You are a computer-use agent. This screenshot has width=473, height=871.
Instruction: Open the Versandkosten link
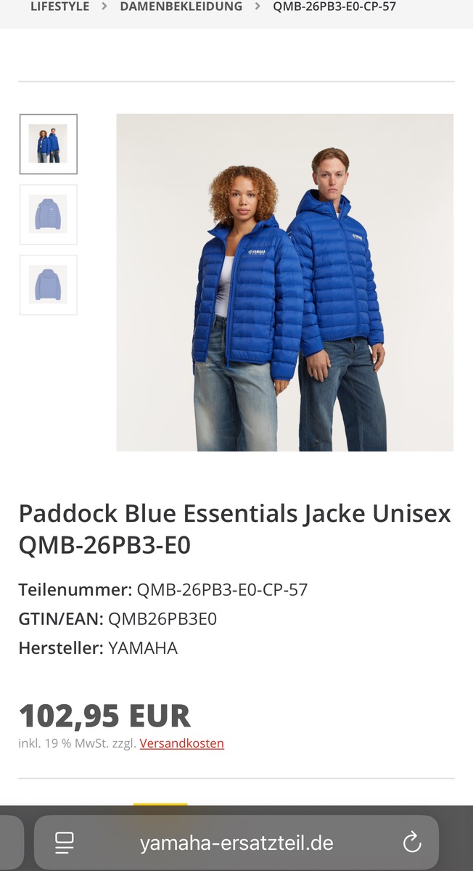click(182, 743)
